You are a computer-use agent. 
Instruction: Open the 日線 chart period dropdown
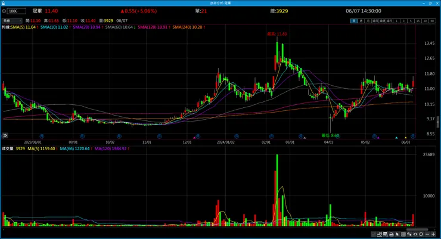coord(12,21)
